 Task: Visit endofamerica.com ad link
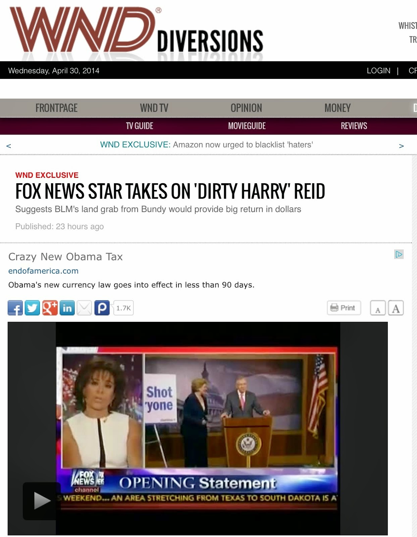pos(43,271)
